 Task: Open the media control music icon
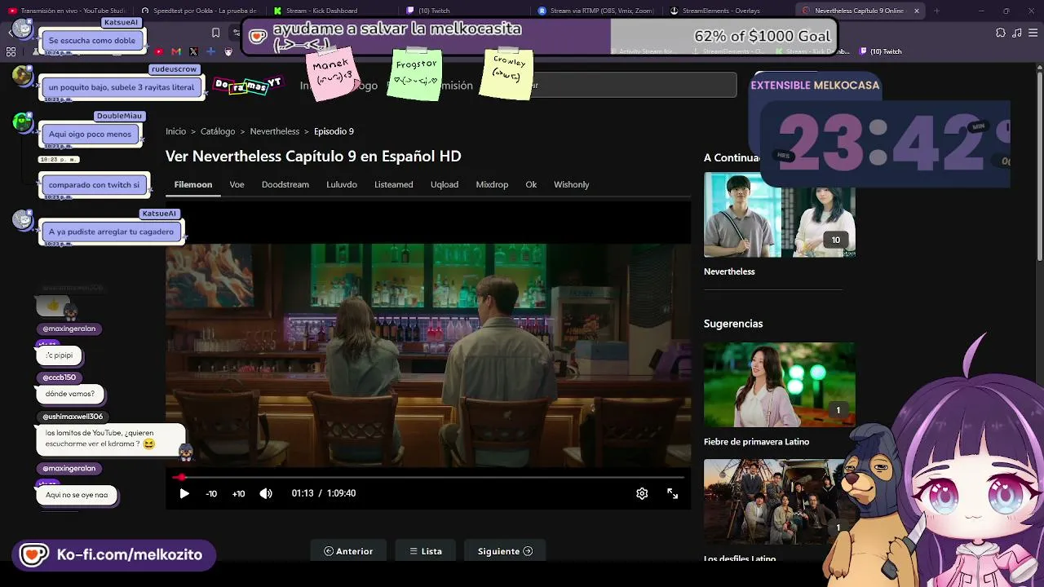(1017, 33)
